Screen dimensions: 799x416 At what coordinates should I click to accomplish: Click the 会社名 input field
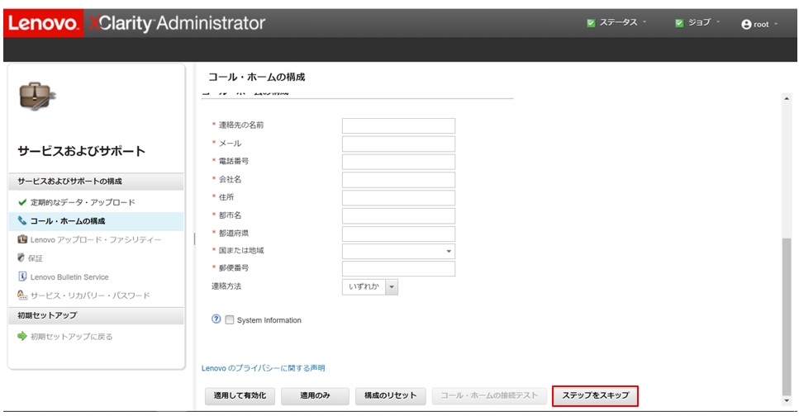tap(398, 180)
